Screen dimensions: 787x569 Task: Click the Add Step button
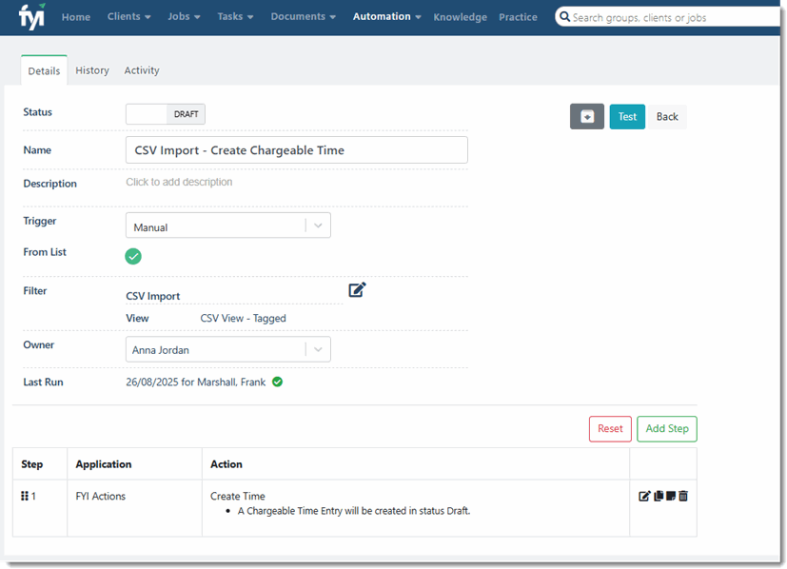point(667,428)
